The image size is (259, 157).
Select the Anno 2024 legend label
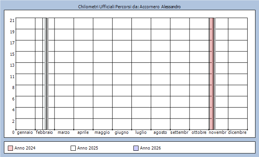(25, 148)
